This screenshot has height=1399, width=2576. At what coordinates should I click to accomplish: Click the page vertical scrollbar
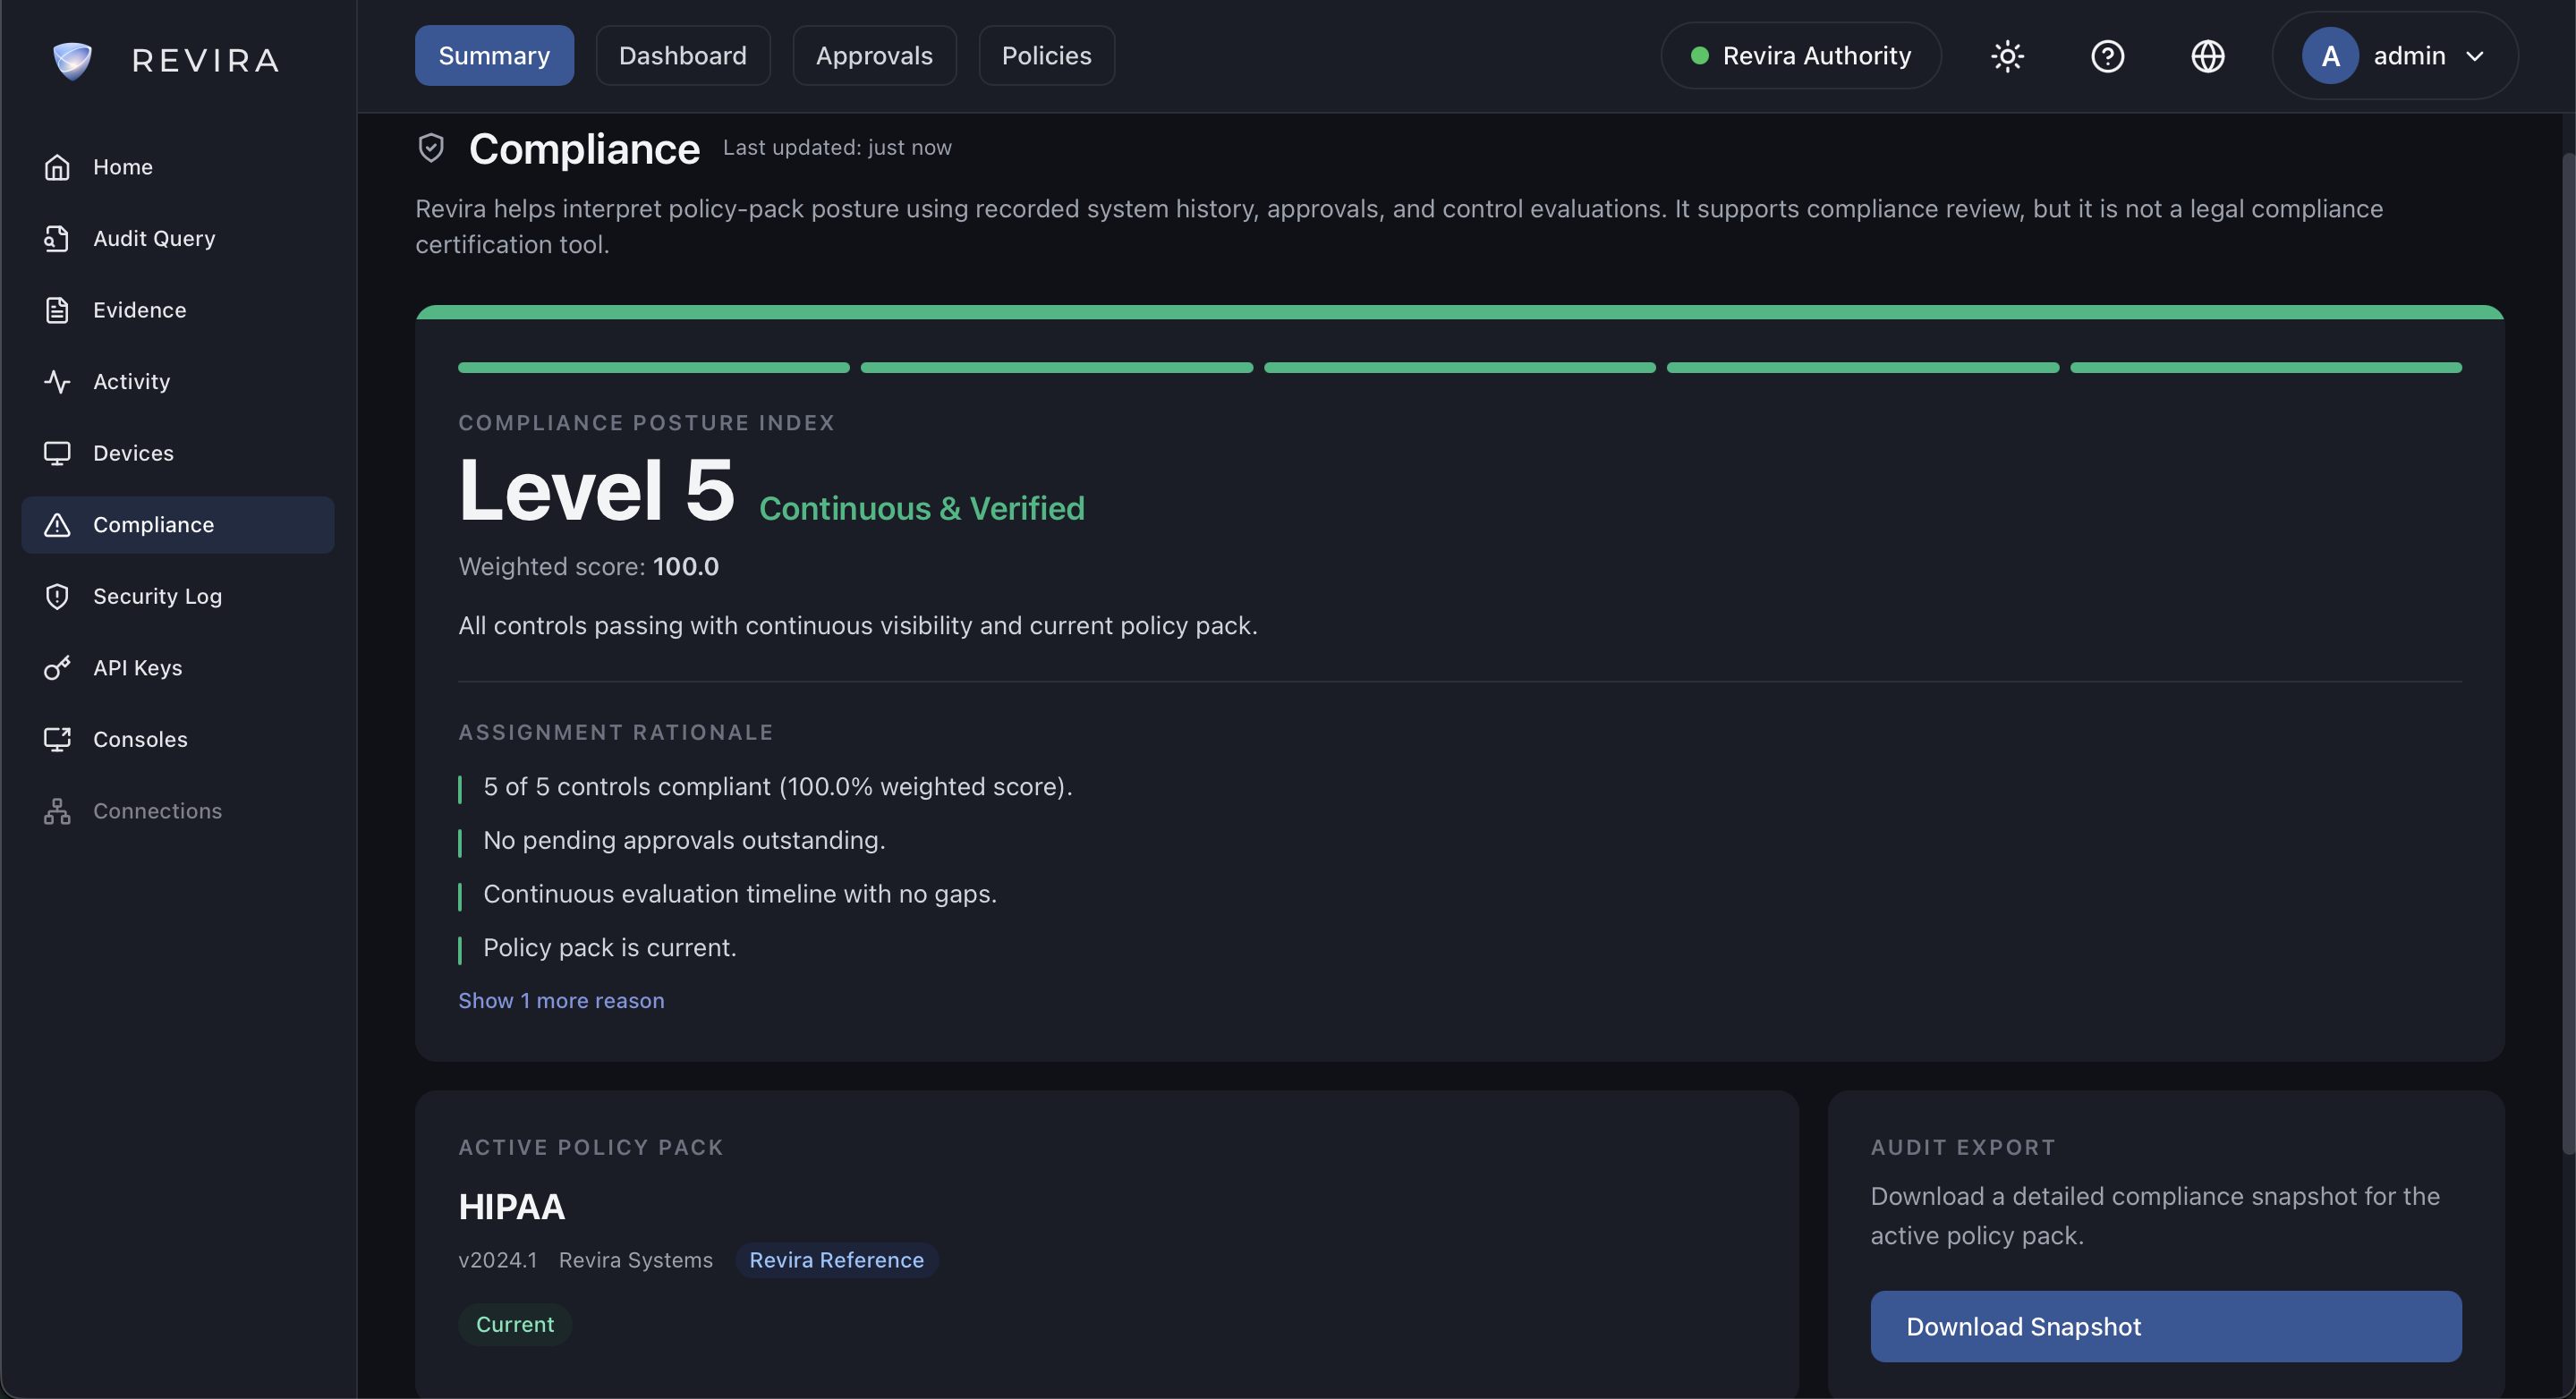(2568, 655)
